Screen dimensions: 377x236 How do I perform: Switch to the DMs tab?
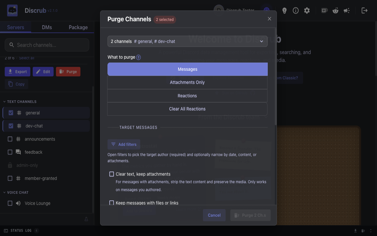(x=47, y=27)
